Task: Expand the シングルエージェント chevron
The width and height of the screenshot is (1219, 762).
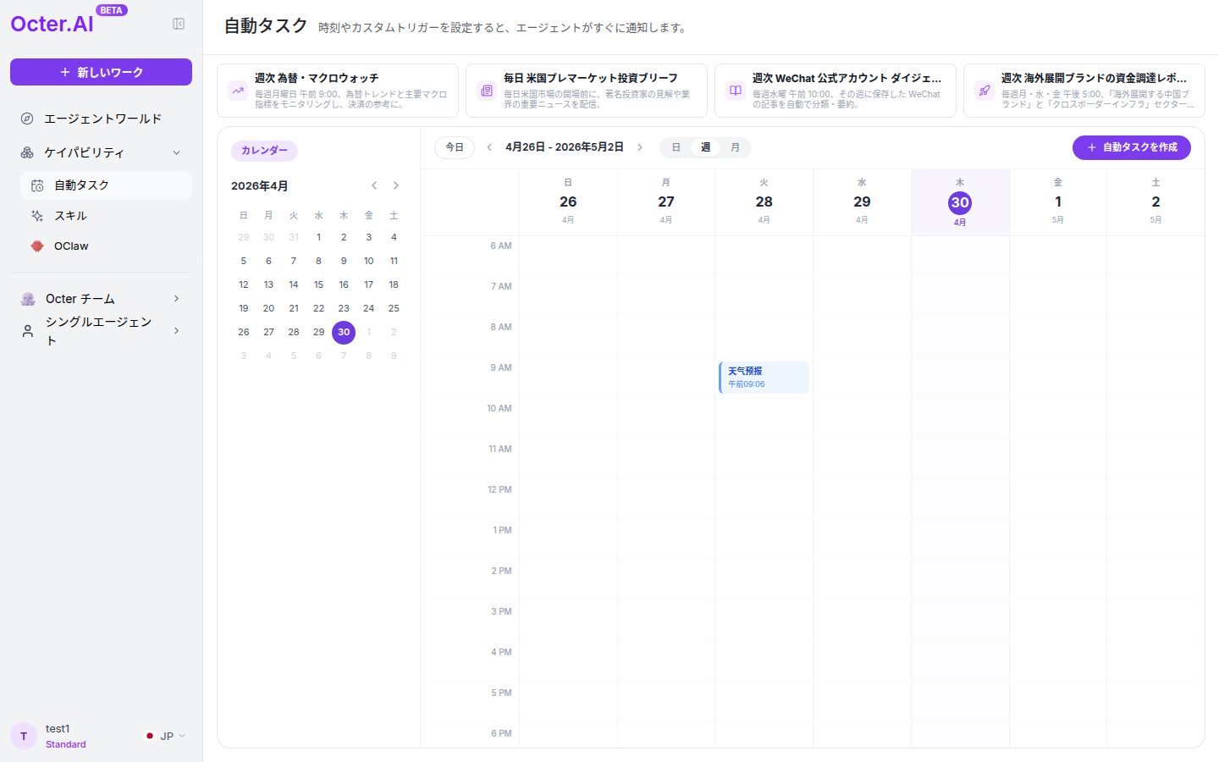Action: click(176, 331)
